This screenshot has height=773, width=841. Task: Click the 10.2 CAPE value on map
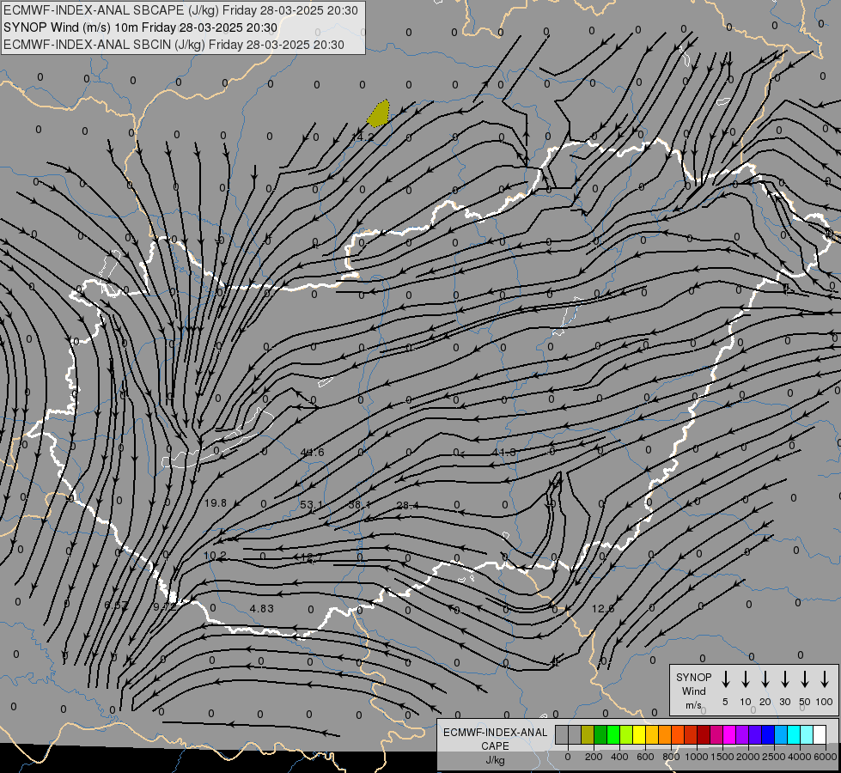(x=215, y=556)
